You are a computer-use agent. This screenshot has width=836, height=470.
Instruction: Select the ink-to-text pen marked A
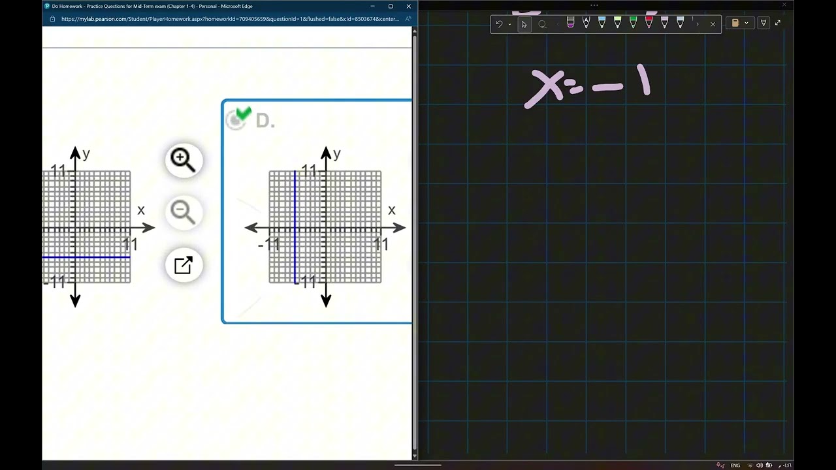[586, 23]
